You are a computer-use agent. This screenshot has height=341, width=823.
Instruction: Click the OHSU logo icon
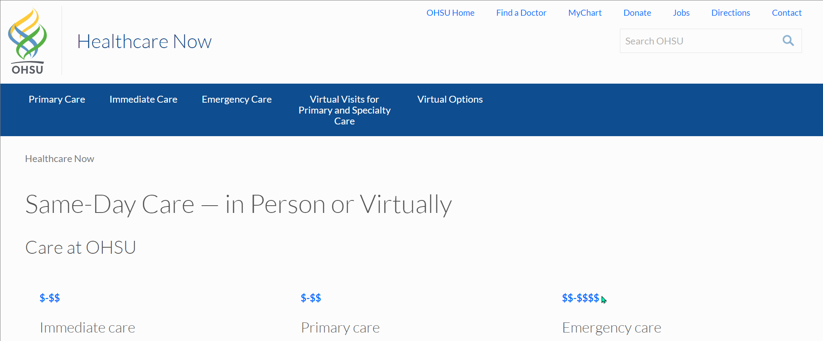(28, 41)
